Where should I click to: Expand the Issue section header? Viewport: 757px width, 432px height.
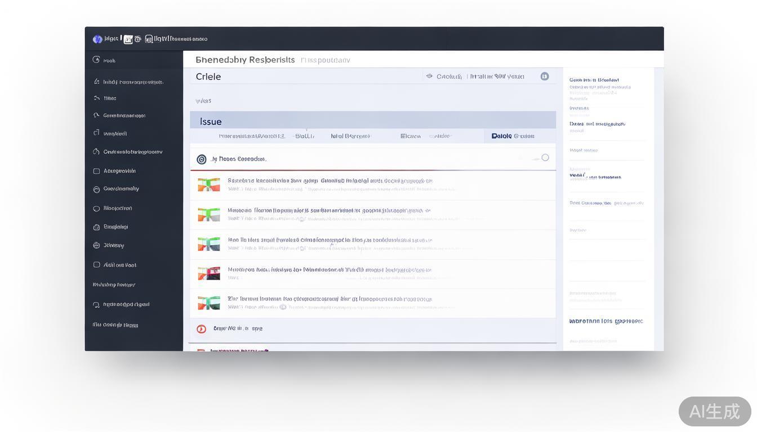point(211,121)
